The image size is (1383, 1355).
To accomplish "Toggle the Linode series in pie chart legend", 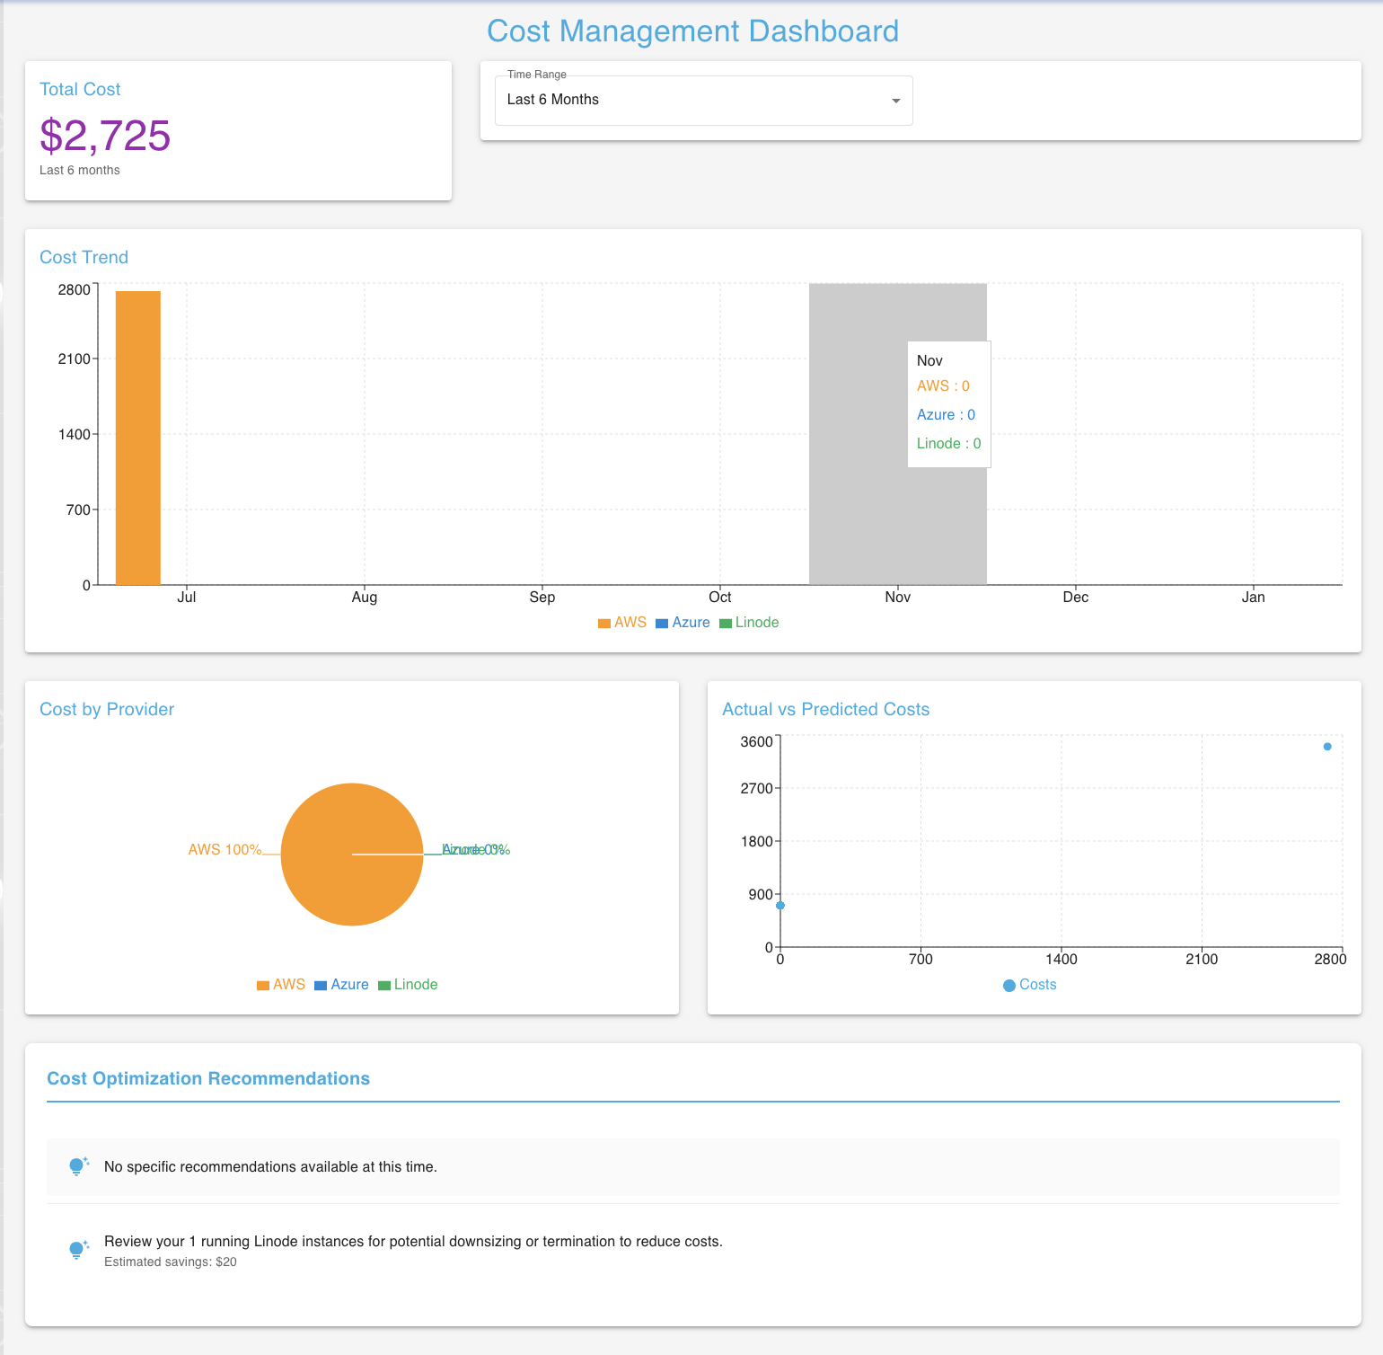I will click(x=409, y=985).
